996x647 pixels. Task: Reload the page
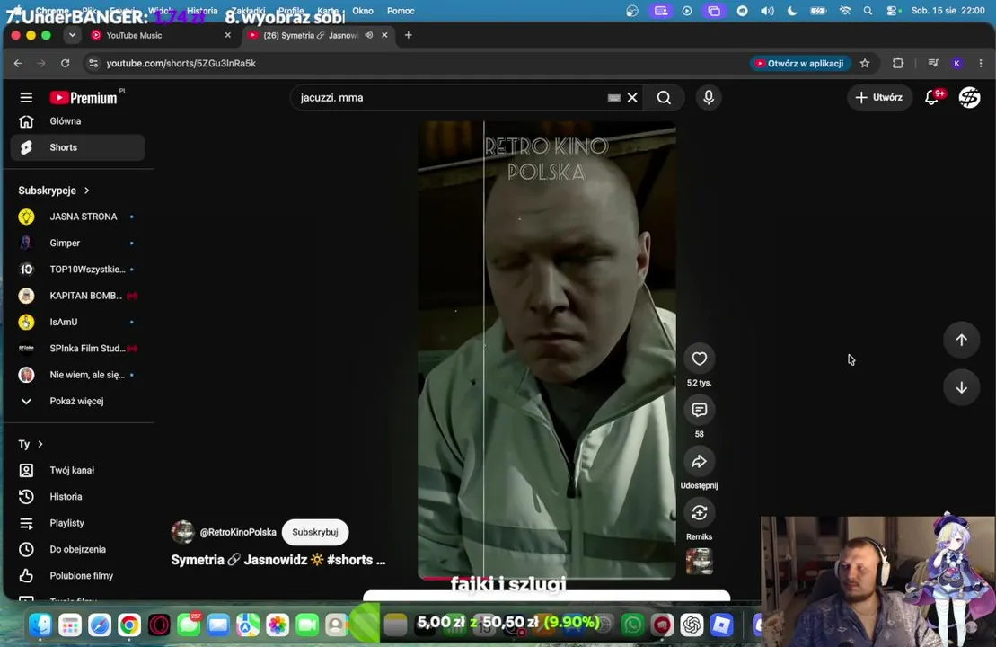65,63
